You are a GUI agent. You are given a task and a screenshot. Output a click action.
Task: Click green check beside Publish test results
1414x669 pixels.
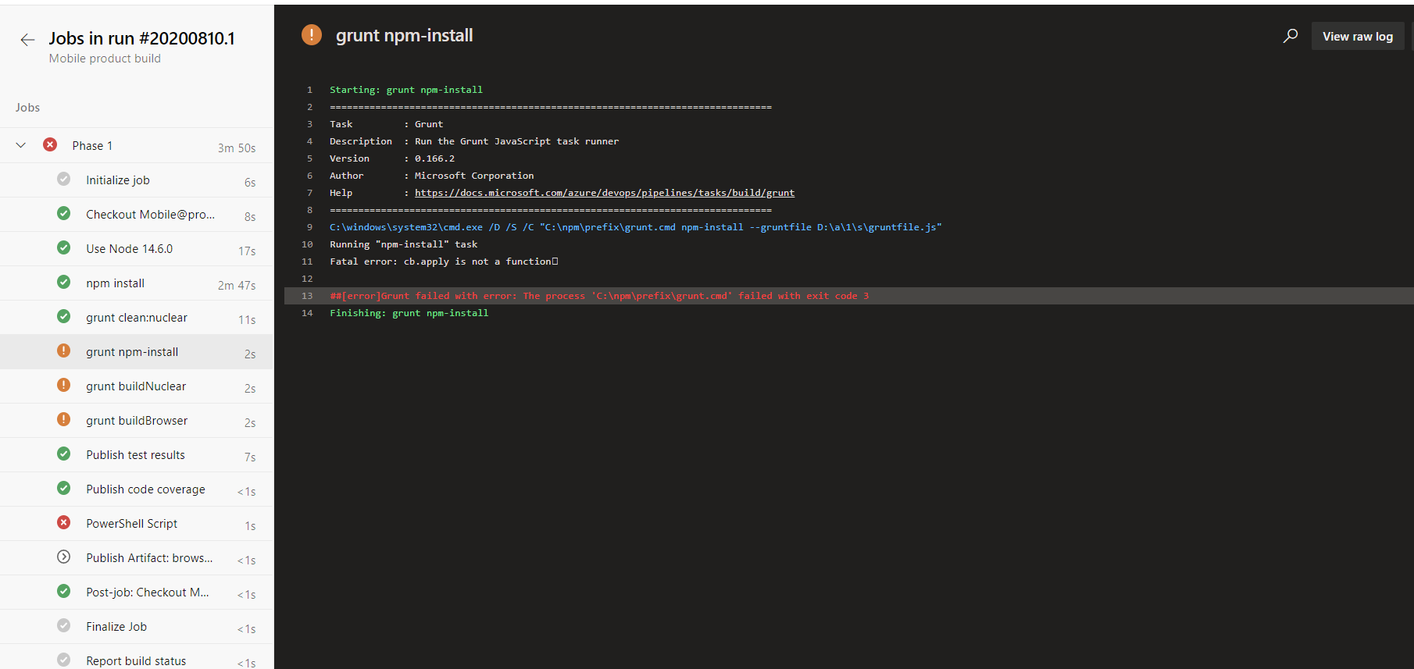[64, 454]
